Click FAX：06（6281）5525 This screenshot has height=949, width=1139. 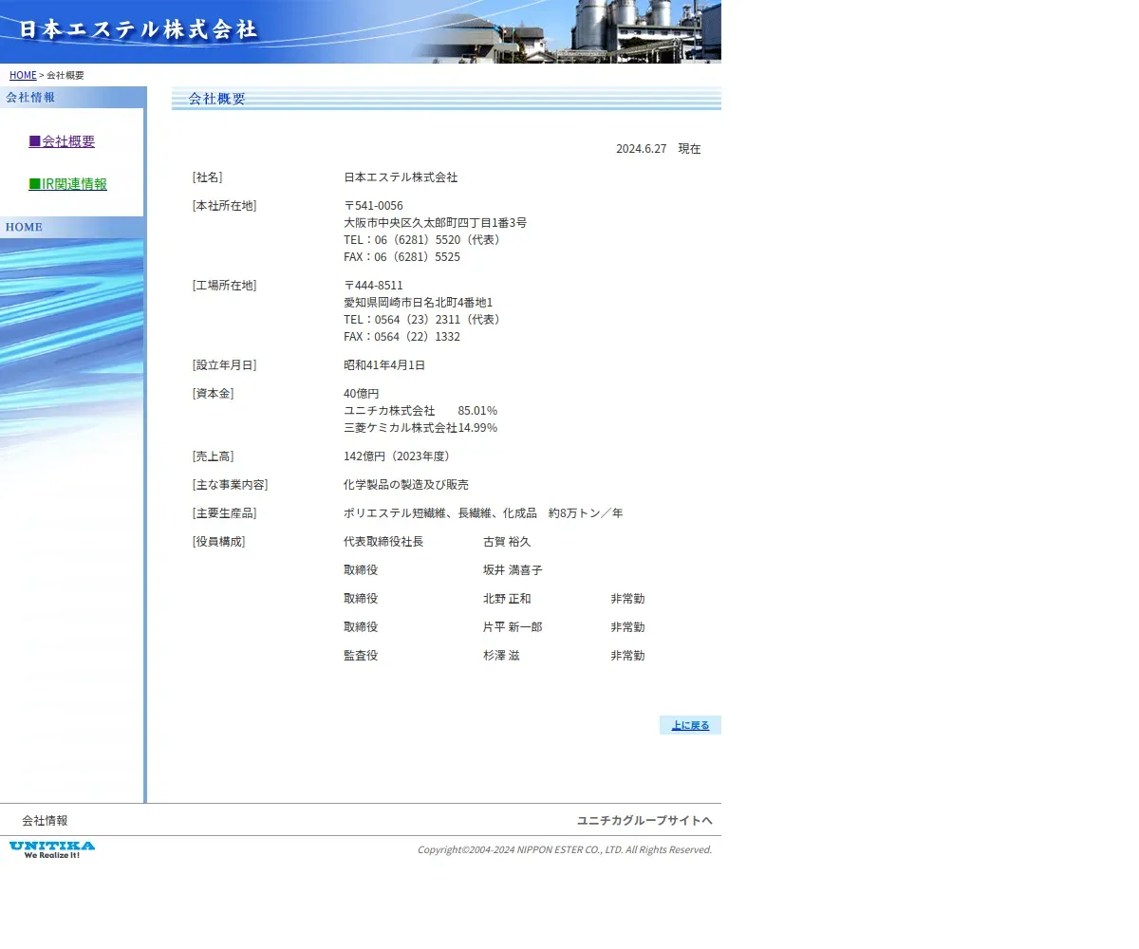[401, 257]
